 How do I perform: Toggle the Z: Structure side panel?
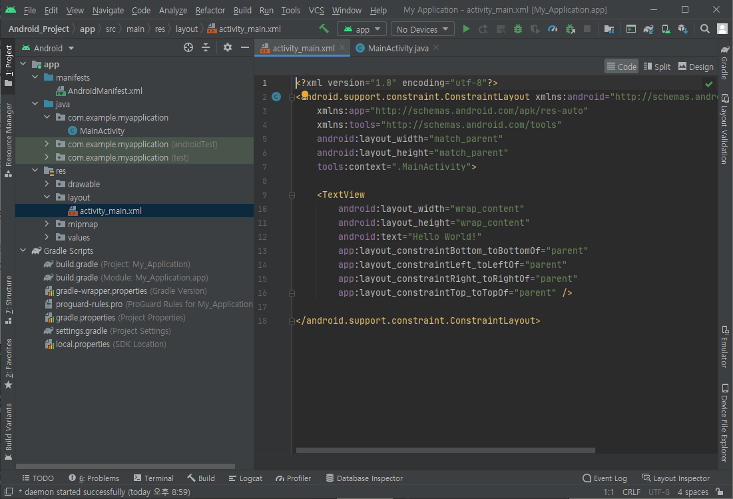click(x=8, y=299)
